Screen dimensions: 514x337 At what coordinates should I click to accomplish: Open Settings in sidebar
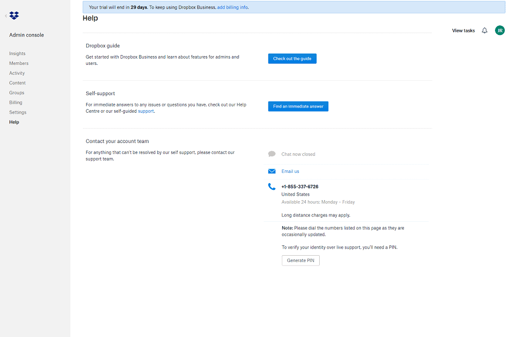pyautogui.click(x=17, y=112)
